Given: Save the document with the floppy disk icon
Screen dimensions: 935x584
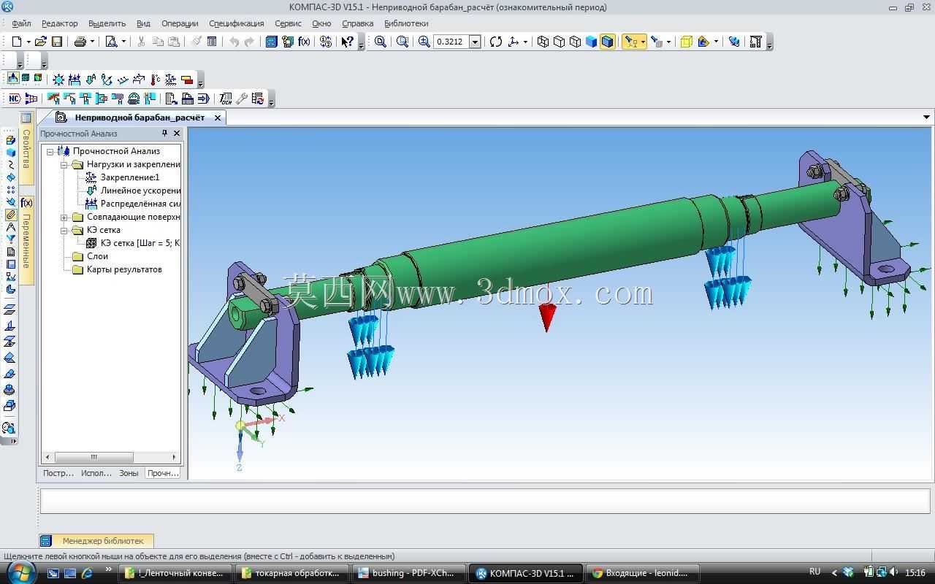Looking at the screenshot, I should click(x=57, y=42).
